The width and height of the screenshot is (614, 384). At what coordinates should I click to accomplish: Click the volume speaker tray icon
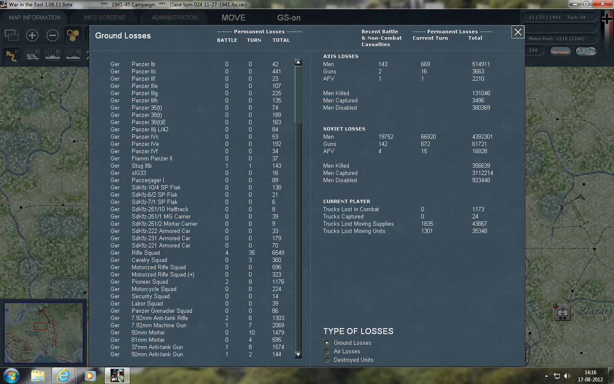pyautogui.click(x=567, y=376)
